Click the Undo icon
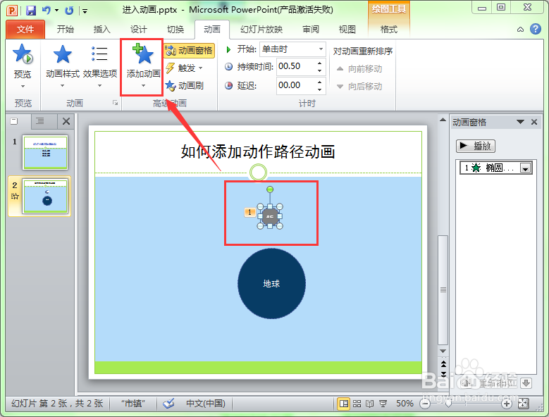 46,10
